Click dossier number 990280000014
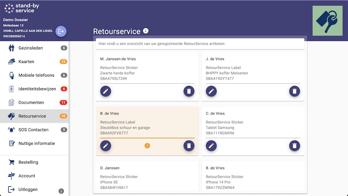The width and height of the screenshot is (348, 196). click(14, 36)
